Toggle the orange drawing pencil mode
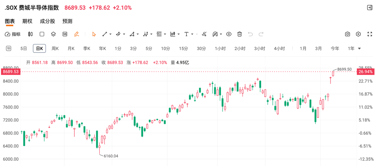Viewport: 378px width, 166px height. 76,34
